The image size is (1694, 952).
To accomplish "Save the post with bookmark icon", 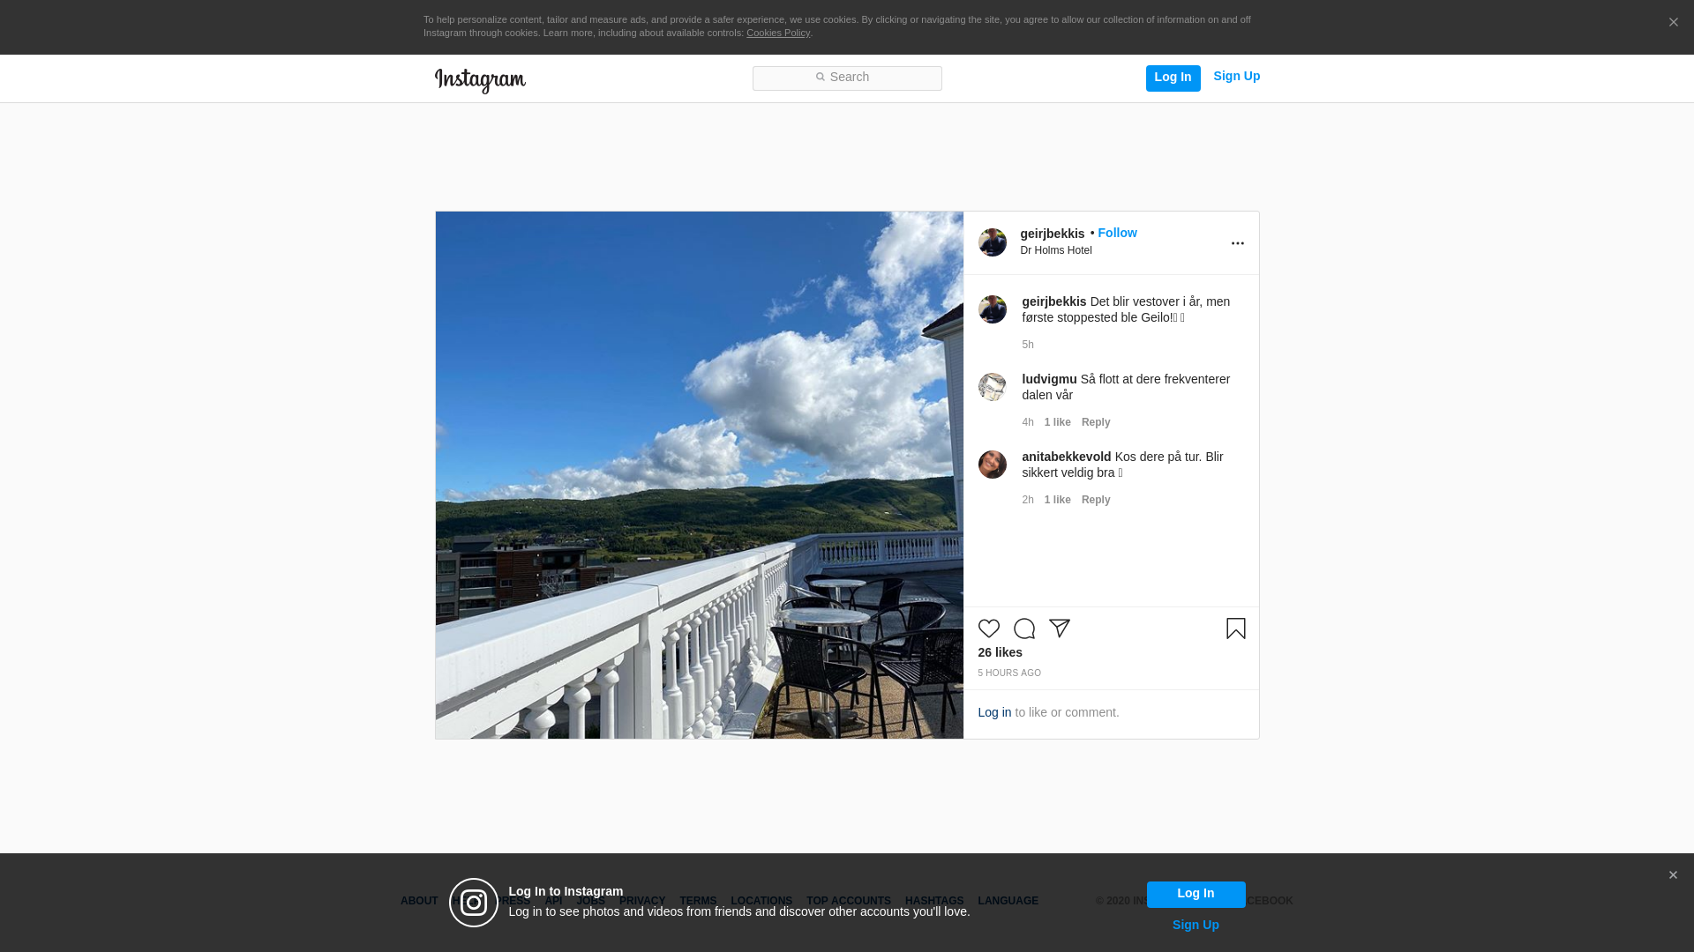I will point(1235,628).
